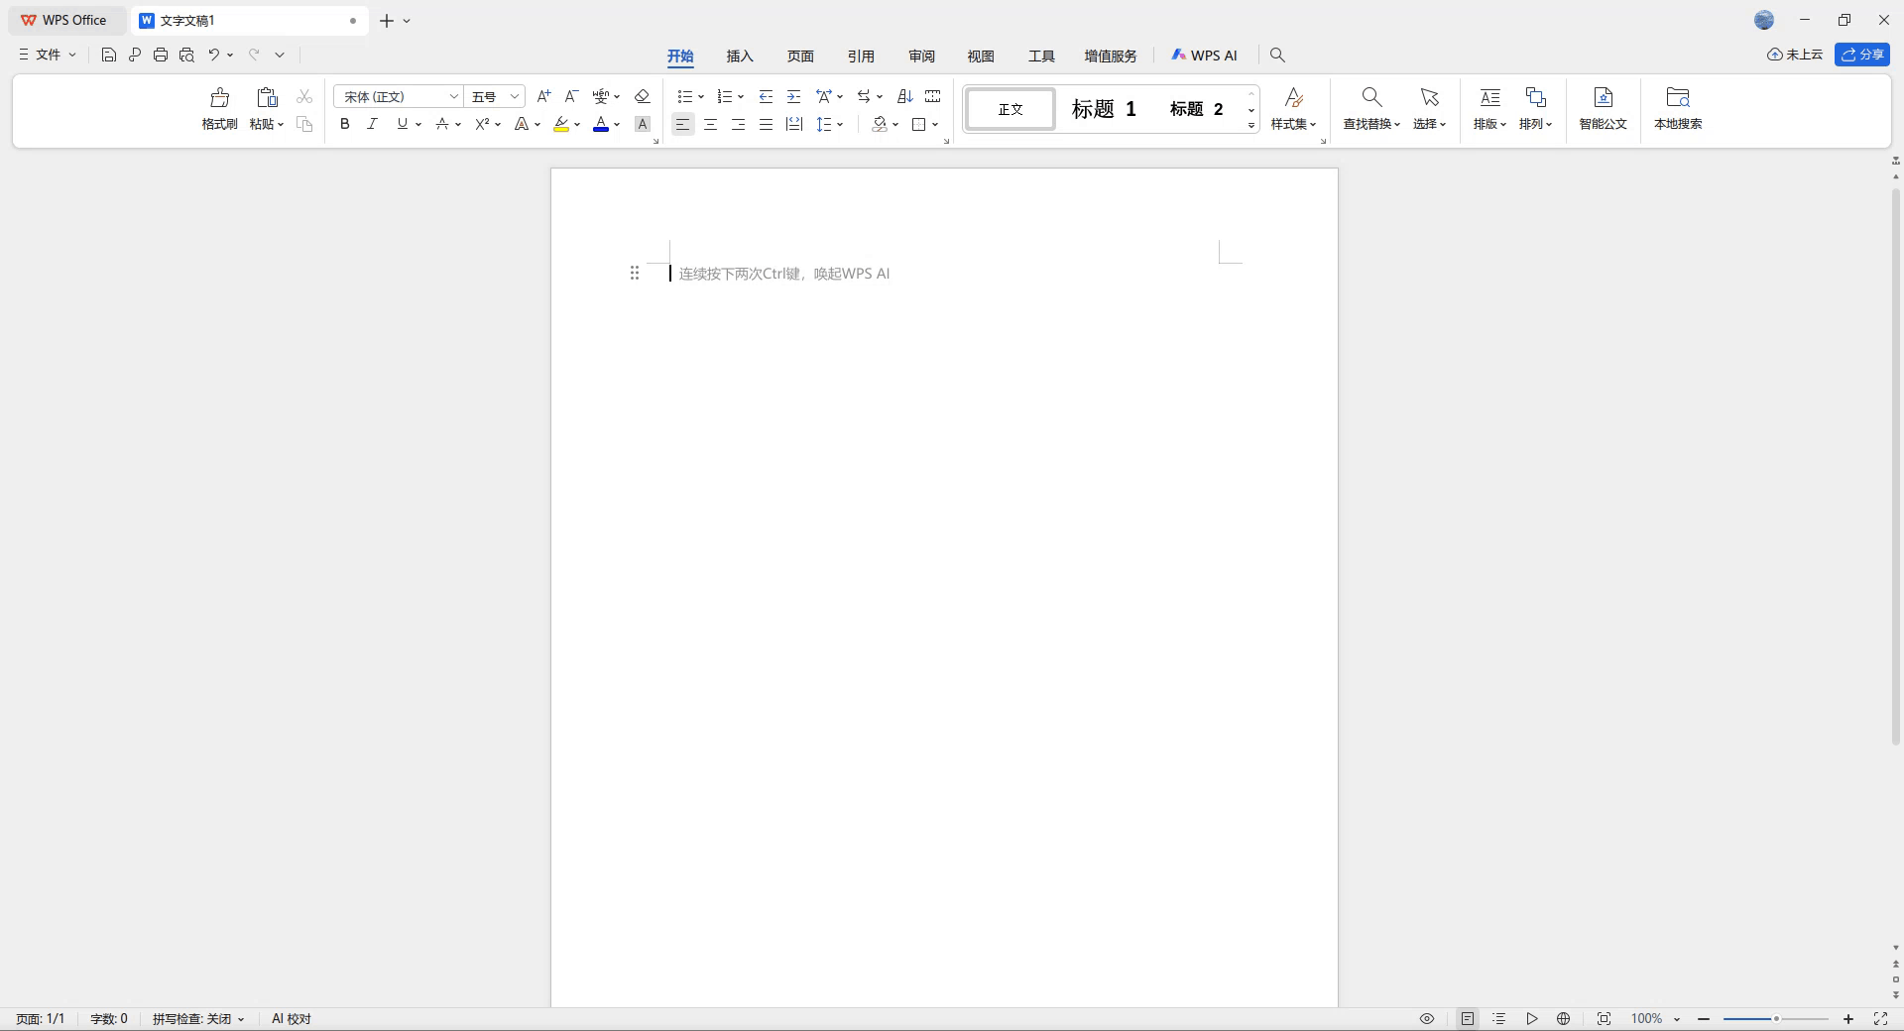This screenshot has height=1031, width=1904.
Task: Click the Undo arrow icon
Action: (x=213, y=56)
